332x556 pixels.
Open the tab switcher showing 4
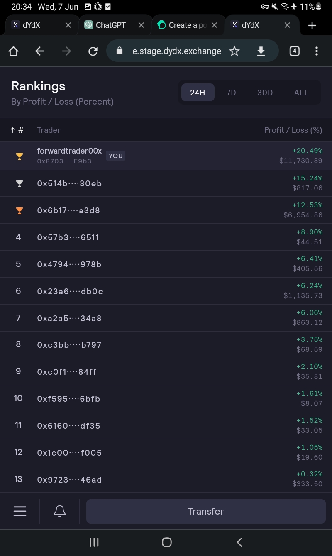[294, 51]
